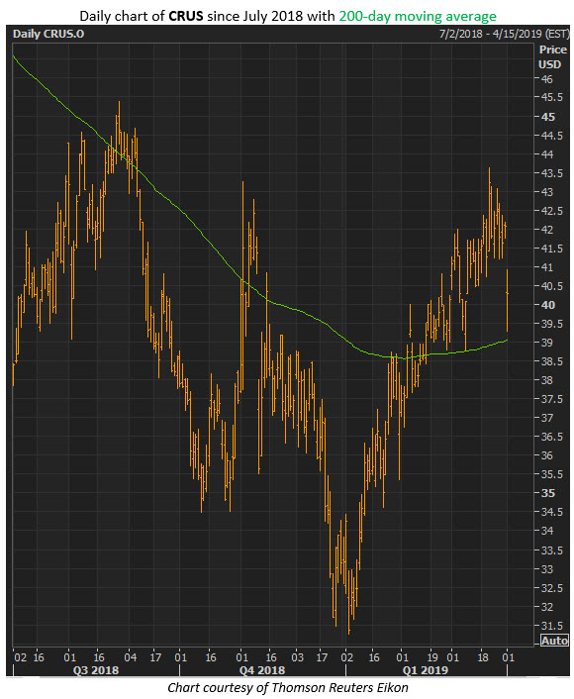Click the 'Price USD' axis header

552,57
